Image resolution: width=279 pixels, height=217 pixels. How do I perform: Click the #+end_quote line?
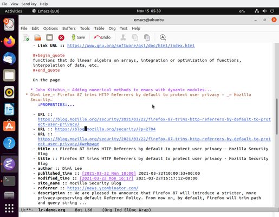point(46,70)
